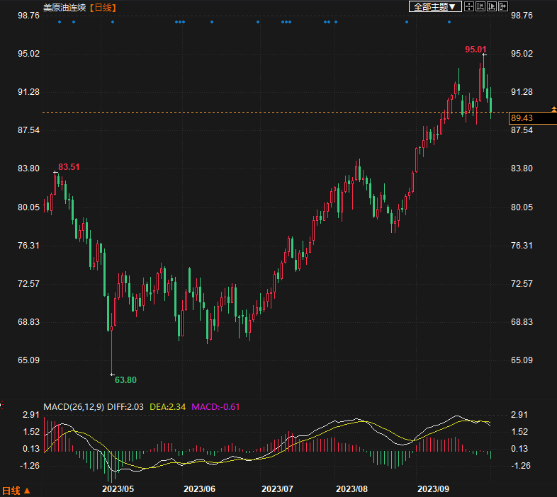Viewport: 557px width, 497px height.
Task: Expand the 日线 period selector at bottom left
Action: pyautogui.click(x=16, y=490)
